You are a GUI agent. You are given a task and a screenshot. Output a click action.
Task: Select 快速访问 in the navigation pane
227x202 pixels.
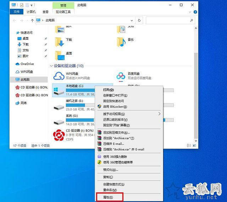24,33
